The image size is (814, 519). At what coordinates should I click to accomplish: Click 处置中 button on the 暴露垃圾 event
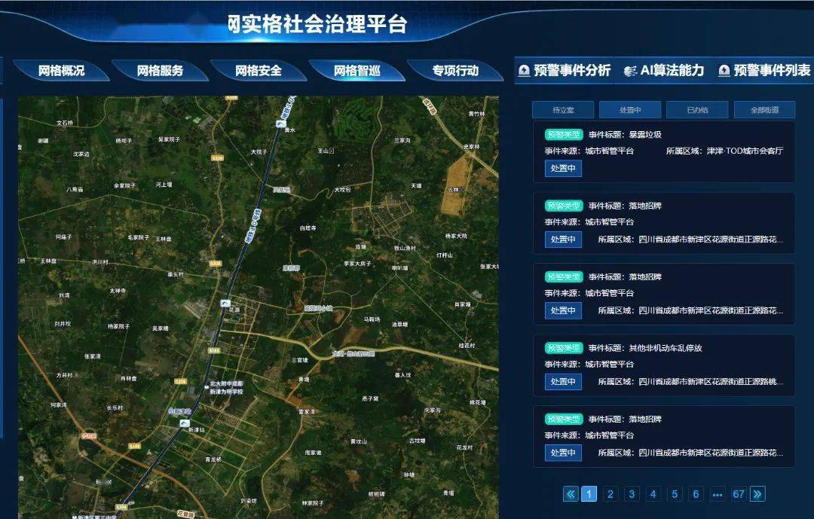pos(563,168)
